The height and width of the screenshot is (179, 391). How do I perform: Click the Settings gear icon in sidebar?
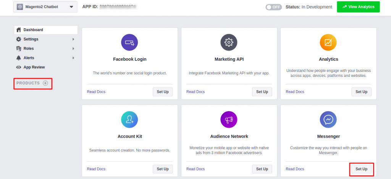[18, 39]
